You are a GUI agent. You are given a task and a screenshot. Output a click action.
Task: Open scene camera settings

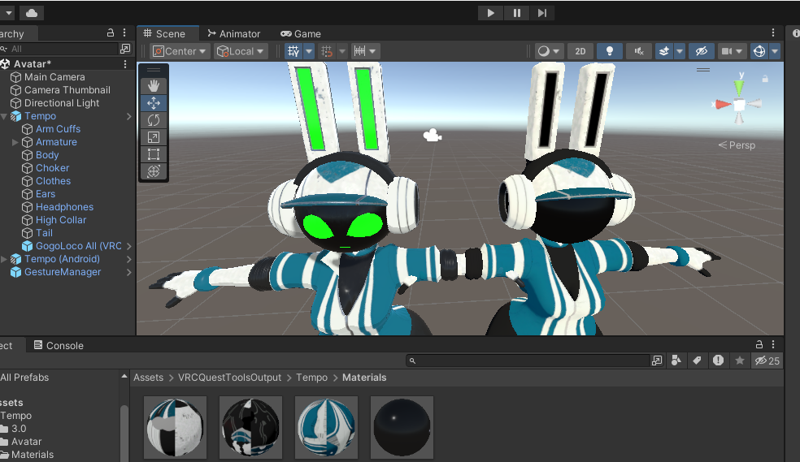point(732,51)
